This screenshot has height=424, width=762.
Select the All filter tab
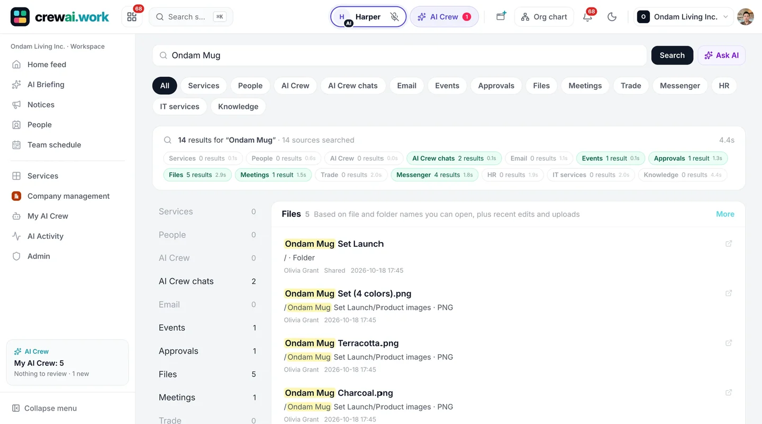click(165, 86)
